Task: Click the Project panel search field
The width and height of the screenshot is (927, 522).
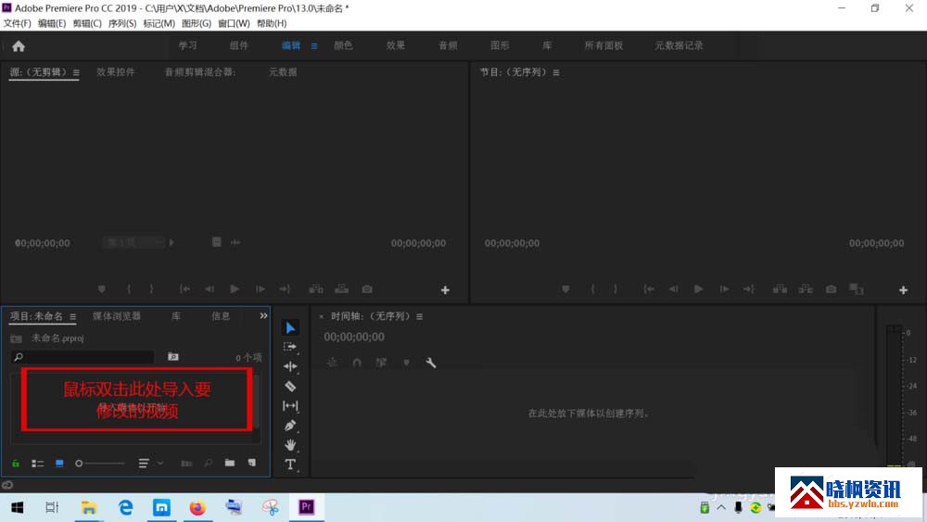Action: click(x=83, y=357)
